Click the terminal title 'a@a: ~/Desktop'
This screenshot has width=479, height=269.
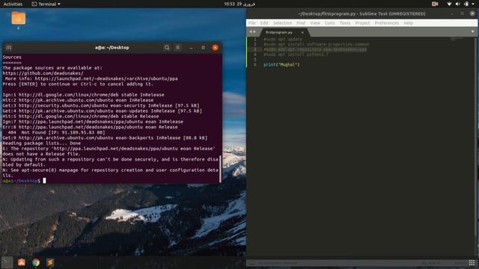coord(112,48)
